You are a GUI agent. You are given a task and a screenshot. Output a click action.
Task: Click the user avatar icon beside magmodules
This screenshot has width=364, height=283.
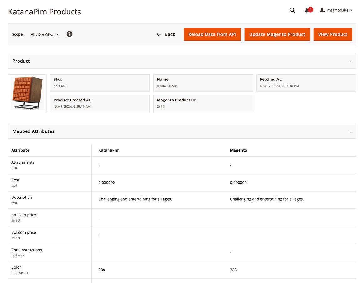coord(322,10)
